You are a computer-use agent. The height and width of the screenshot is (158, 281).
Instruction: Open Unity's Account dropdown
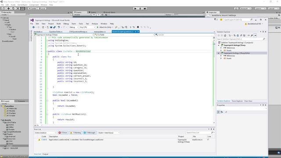(246, 9)
